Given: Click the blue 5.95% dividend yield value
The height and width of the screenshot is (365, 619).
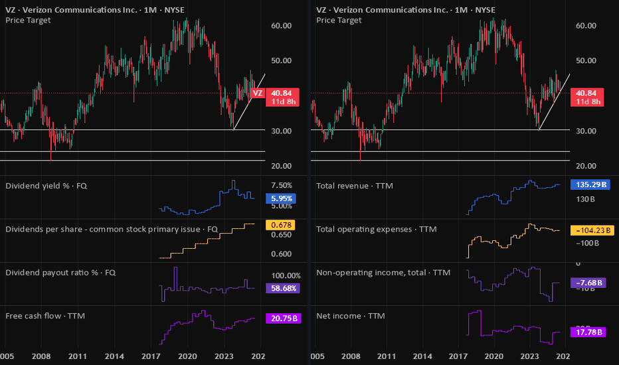Looking at the screenshot, I should 281,198.
